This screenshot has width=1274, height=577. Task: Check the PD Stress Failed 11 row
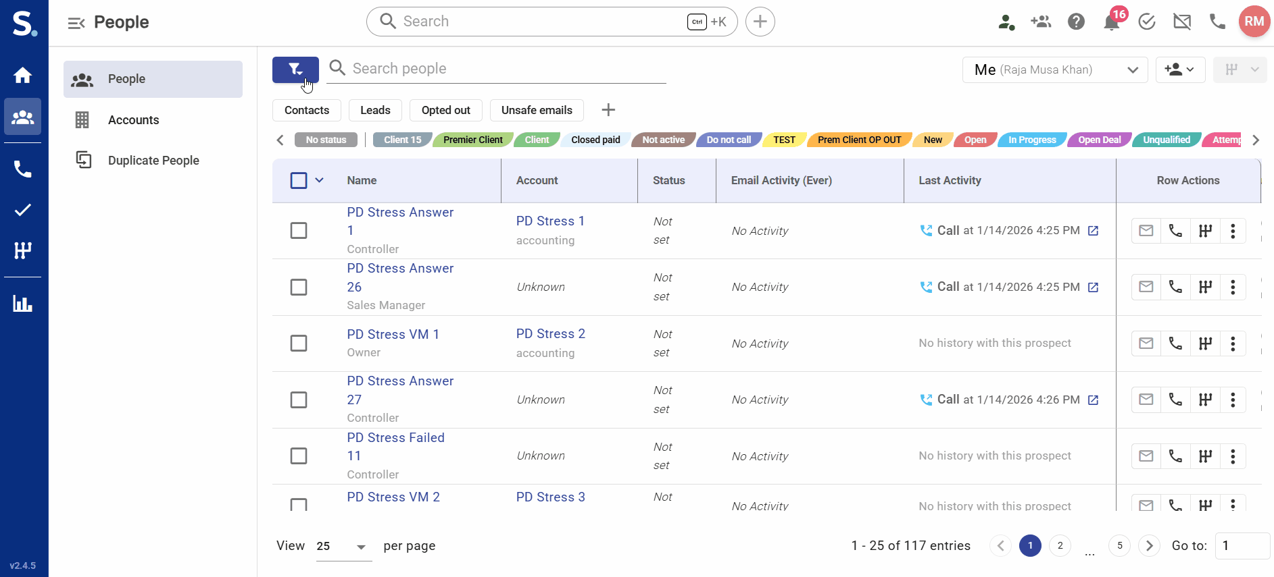point(298,456)
